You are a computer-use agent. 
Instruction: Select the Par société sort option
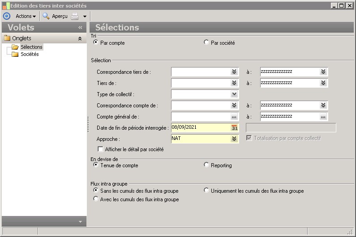[x=206, y=43]
